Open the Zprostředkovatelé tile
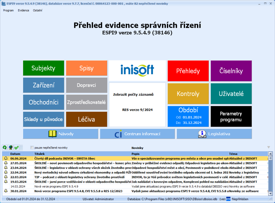The width and height of the screenshot is (275, 203). [x=86, y=102]
